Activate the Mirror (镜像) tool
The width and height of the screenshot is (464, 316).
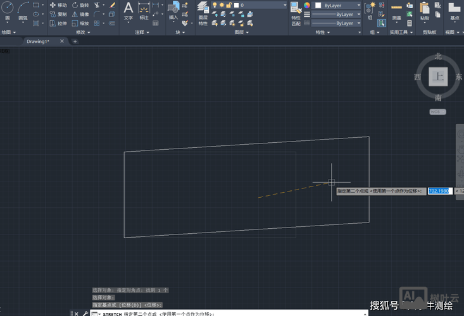[x=80, y=14]
